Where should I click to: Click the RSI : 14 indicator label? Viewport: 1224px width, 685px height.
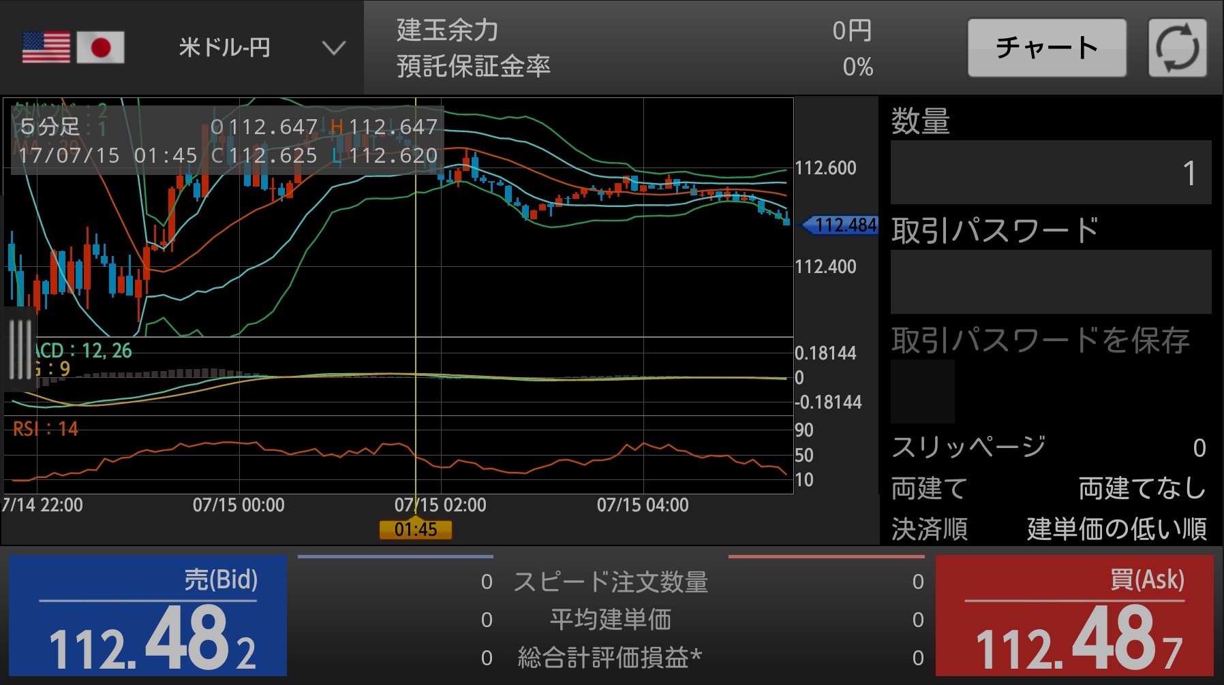pos(45,429)
